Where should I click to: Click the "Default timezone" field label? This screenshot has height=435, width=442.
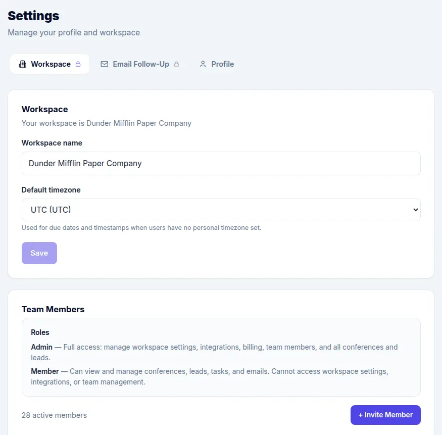(x=51, y=190)
